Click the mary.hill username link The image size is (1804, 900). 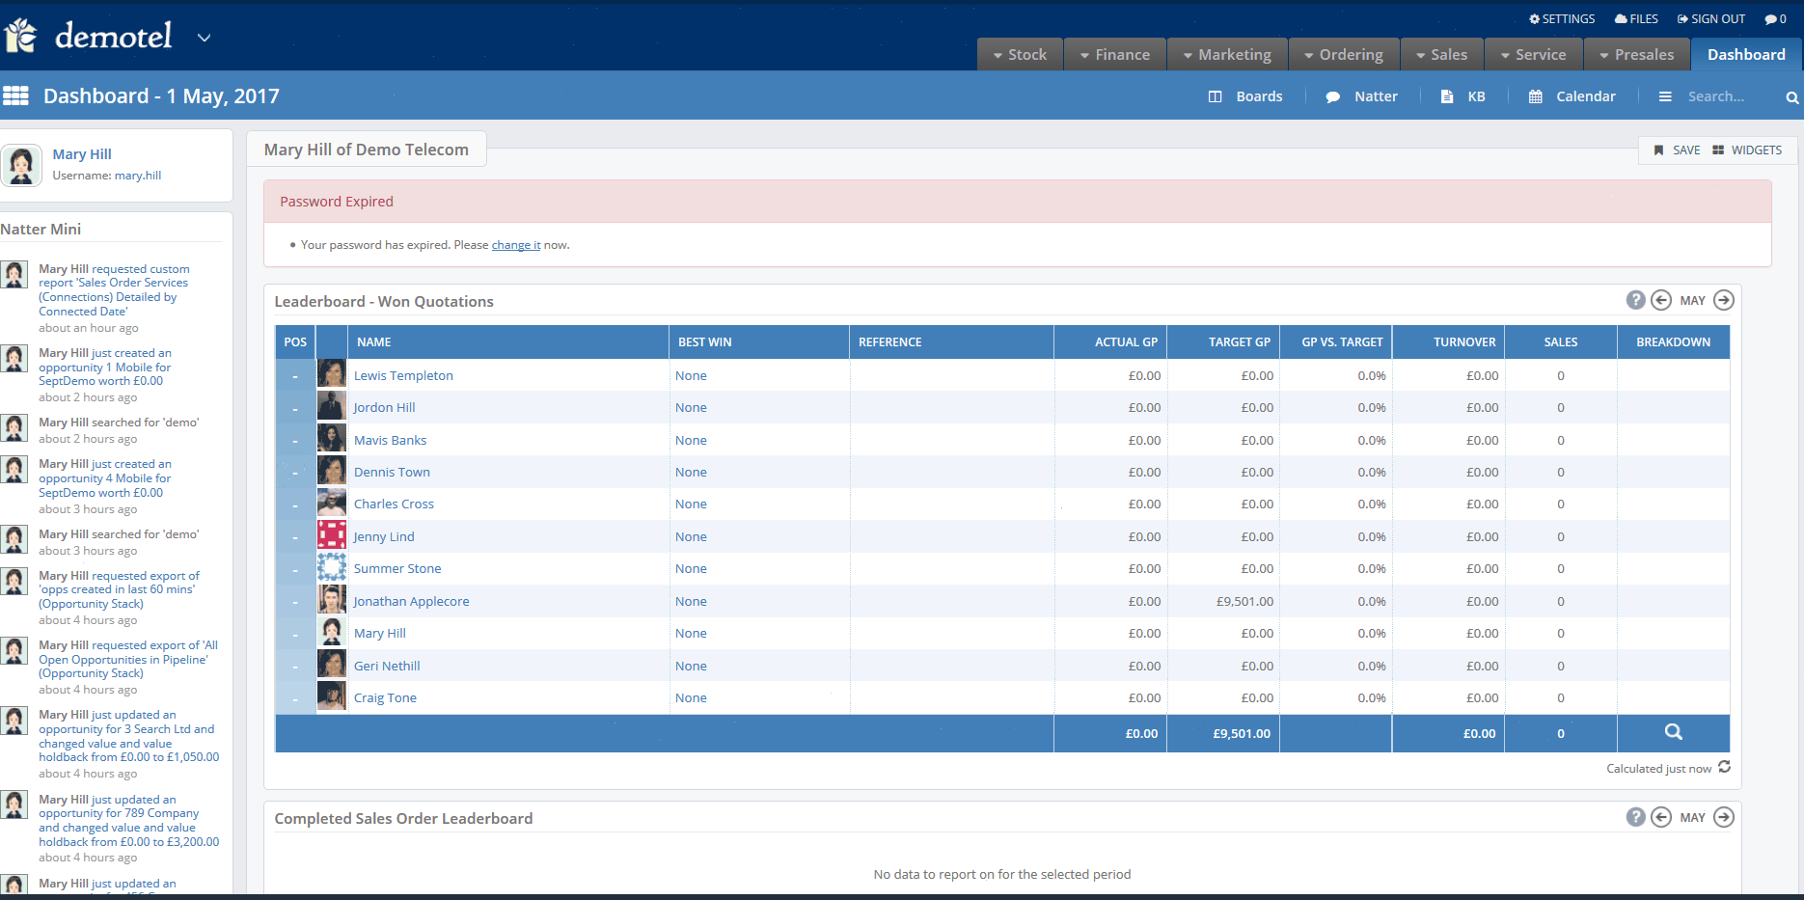[x=138, y=176]
